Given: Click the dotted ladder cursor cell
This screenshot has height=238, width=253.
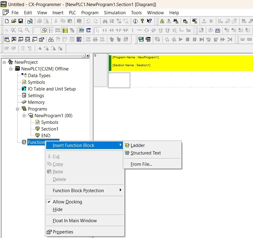Looking at the screenshot, I should pyautogui.click(x=119, y=80).
